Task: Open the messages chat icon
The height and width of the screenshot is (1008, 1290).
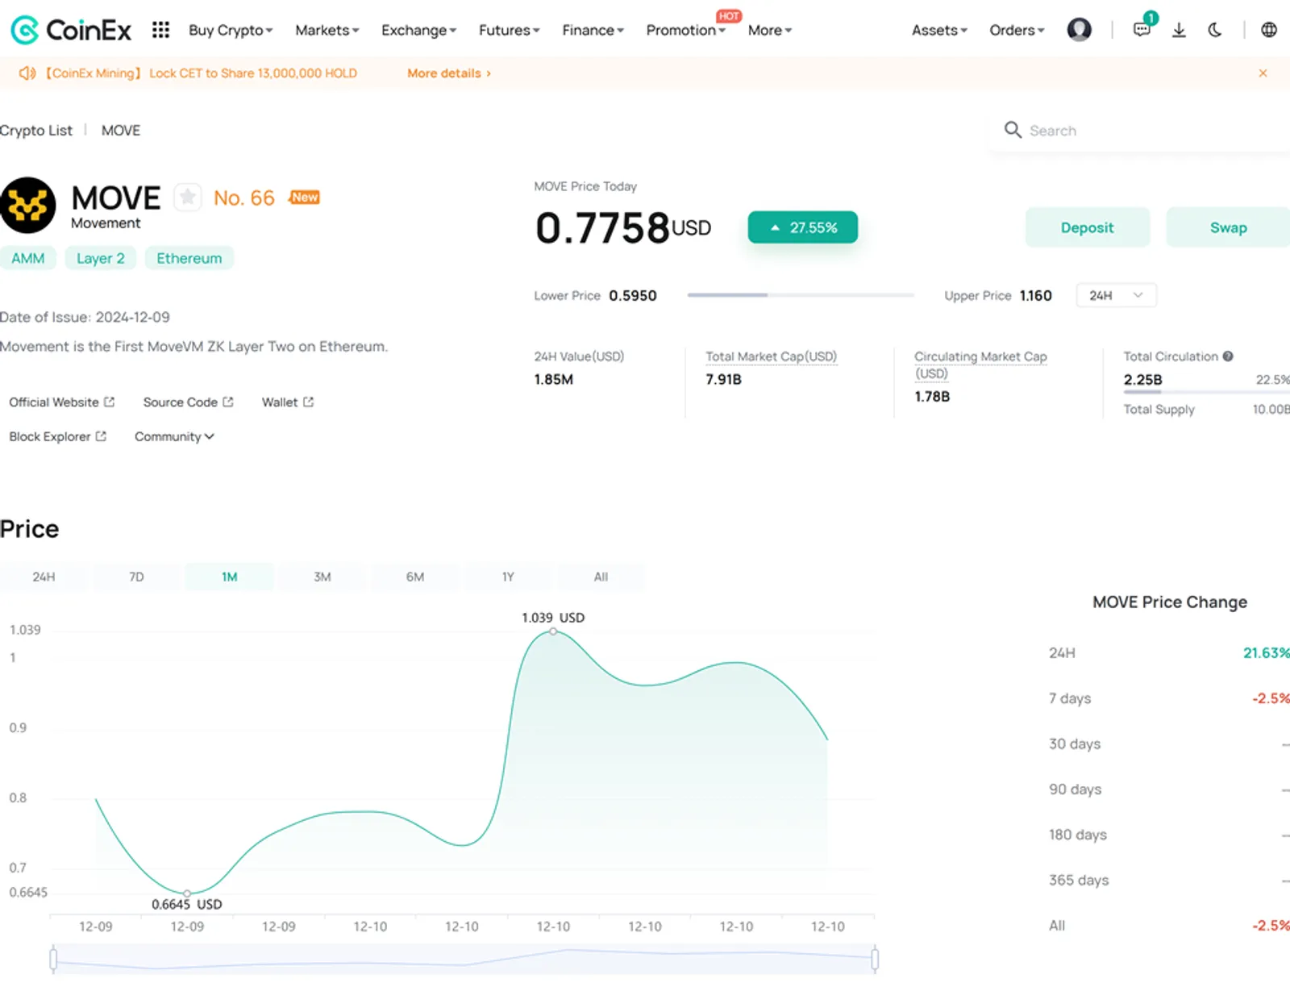Action: point(1142,30)
